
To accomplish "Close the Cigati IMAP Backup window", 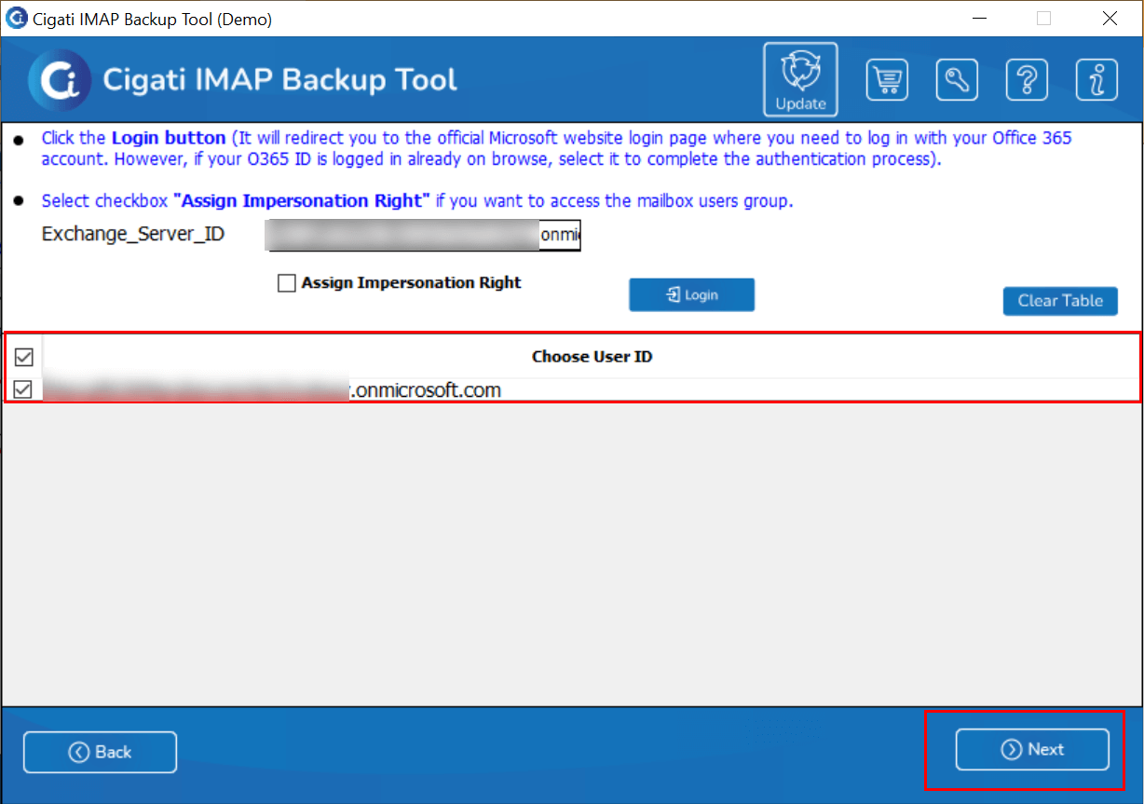I will [1110, 18].
